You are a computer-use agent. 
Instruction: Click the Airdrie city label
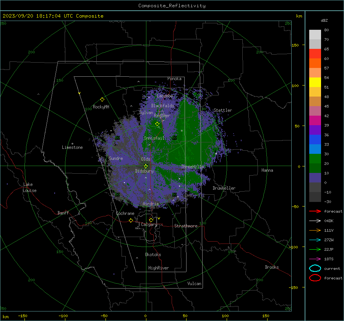coord(151,204)
